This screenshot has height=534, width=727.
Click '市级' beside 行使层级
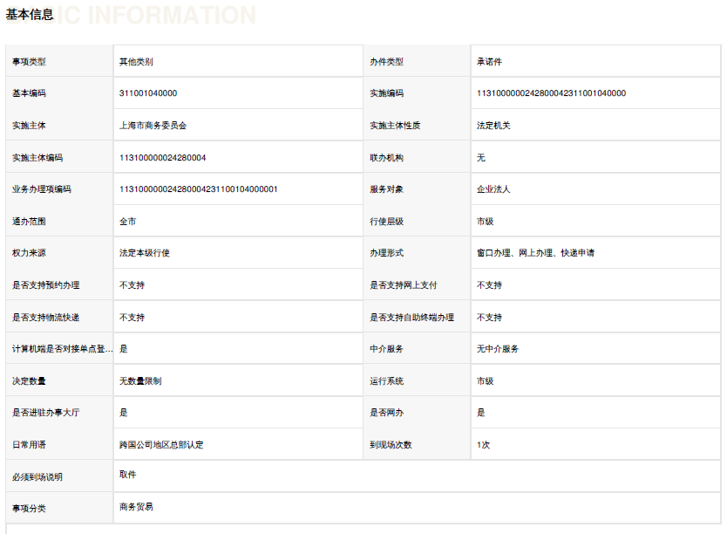(485, 222)
